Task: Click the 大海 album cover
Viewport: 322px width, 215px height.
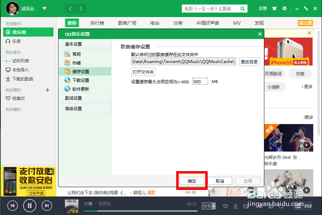Action: pos(72,206)
